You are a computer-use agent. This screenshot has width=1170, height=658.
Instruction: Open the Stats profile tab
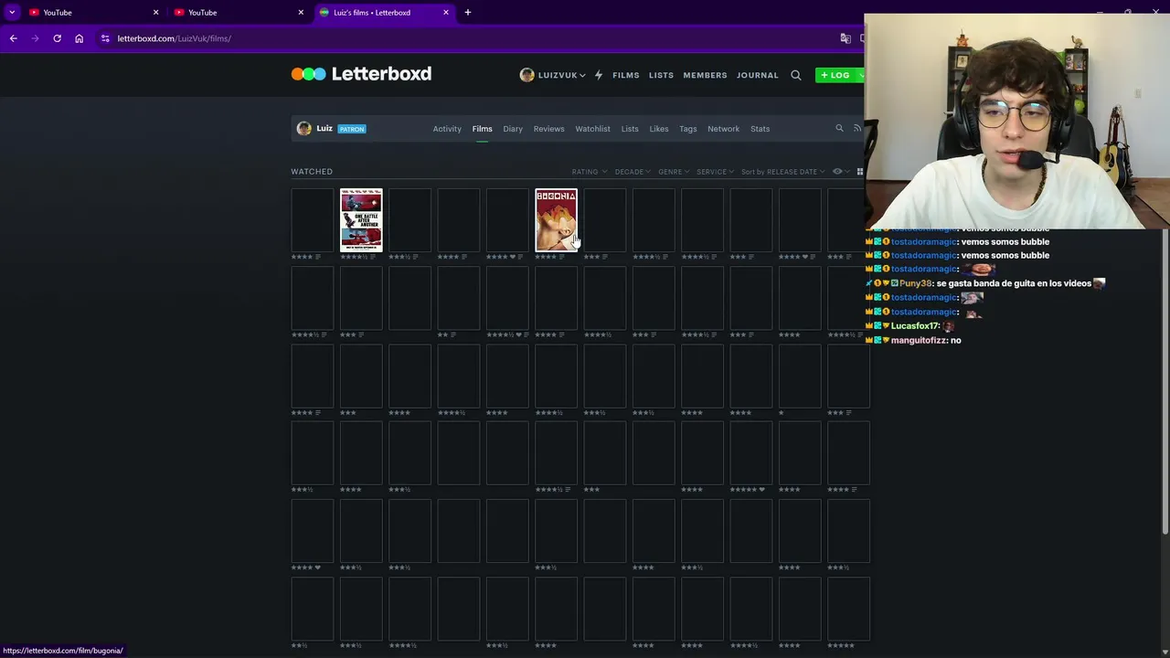760,129
